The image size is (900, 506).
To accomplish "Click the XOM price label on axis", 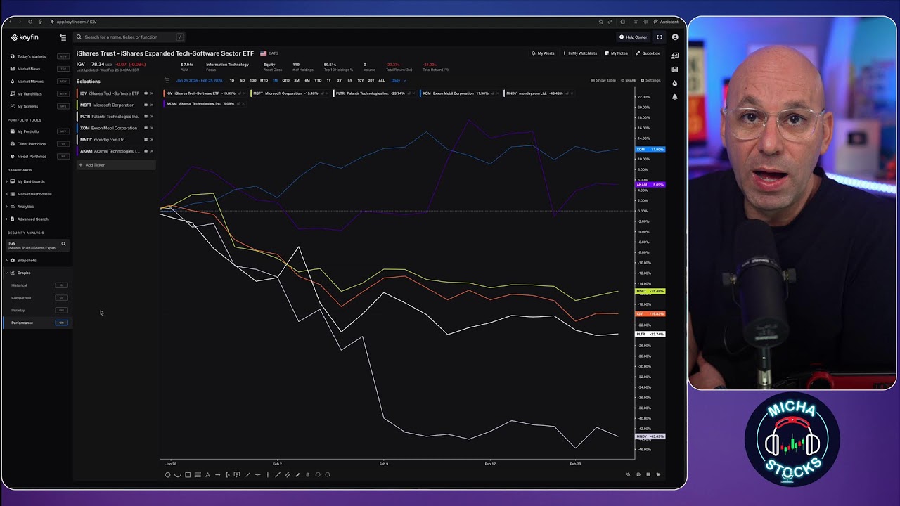I will pos(650,150).
